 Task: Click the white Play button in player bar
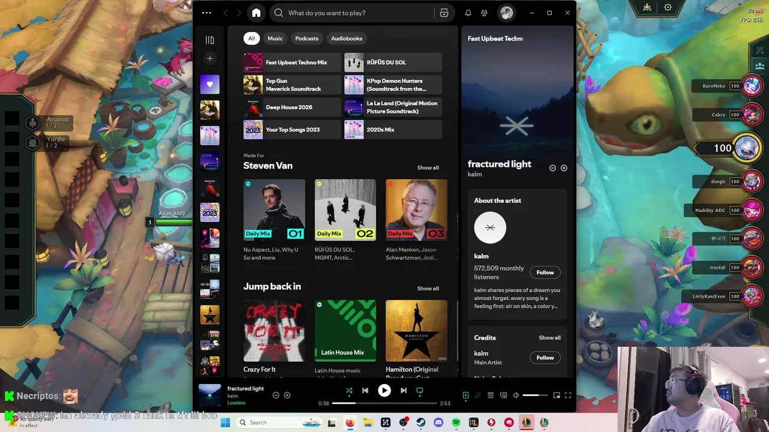click(384, 391)
